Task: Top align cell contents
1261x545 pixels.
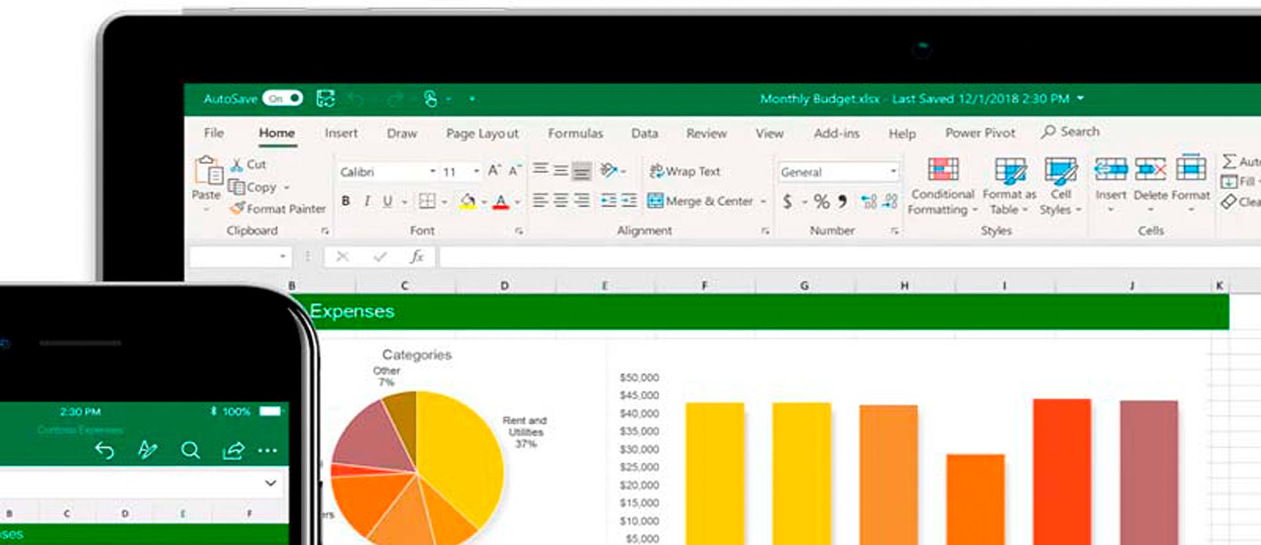Action: pyautogui.click(x=540, y=170)
